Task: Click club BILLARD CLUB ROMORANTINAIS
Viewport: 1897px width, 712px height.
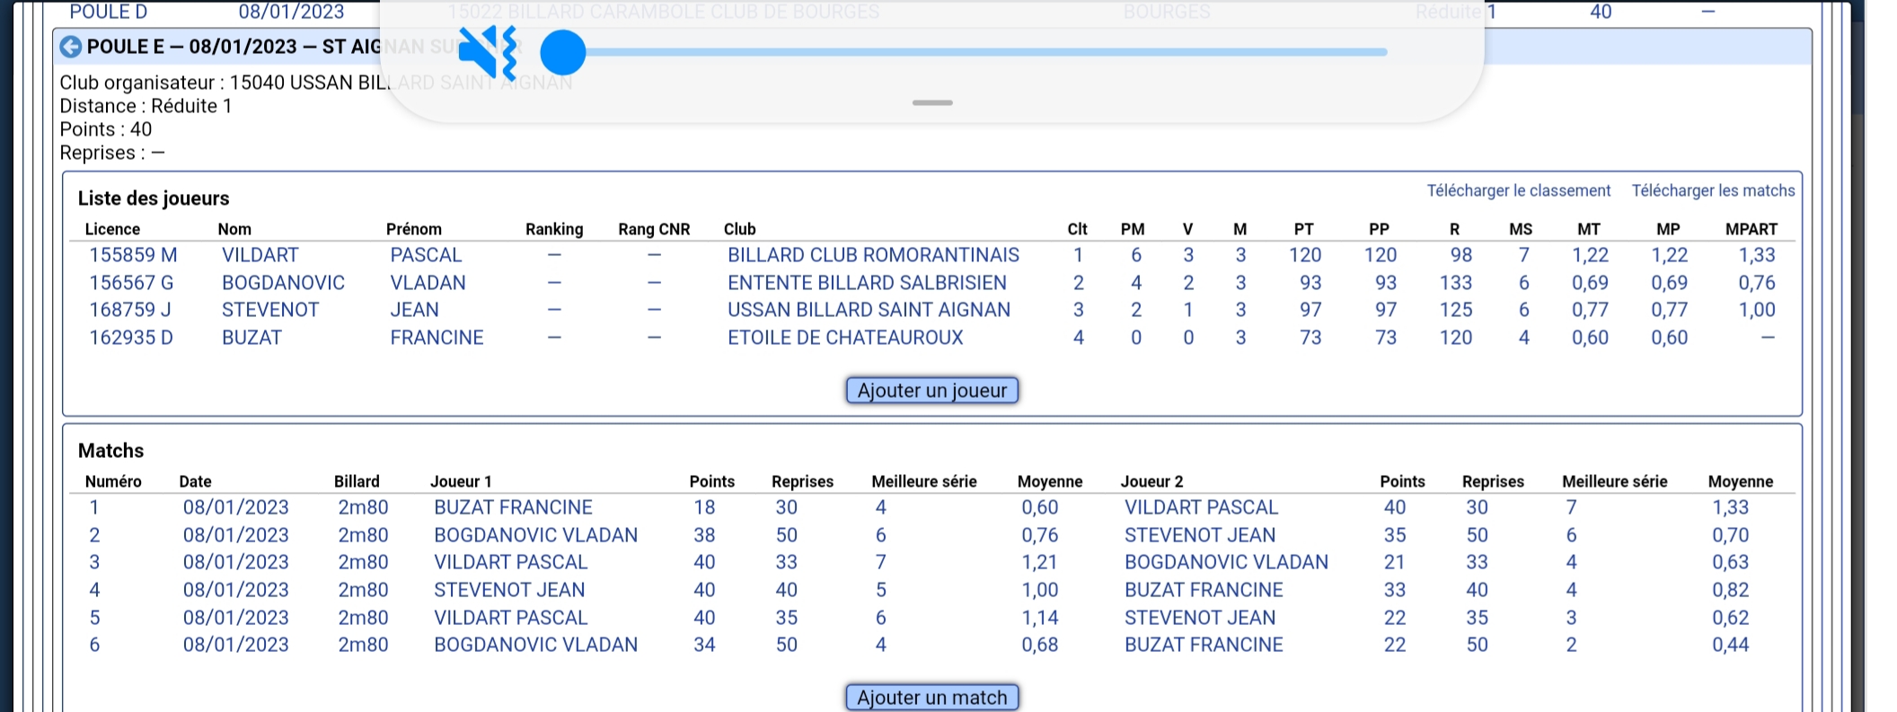Action: pyautogui.click(x=873, y=255)
